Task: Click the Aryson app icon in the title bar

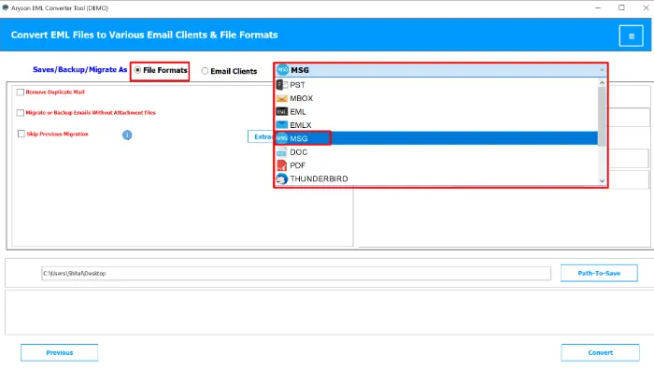Action: coord(5,7)
